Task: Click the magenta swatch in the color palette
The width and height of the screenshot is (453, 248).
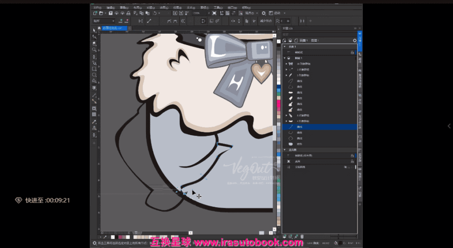Action: (x=278, y=103)
